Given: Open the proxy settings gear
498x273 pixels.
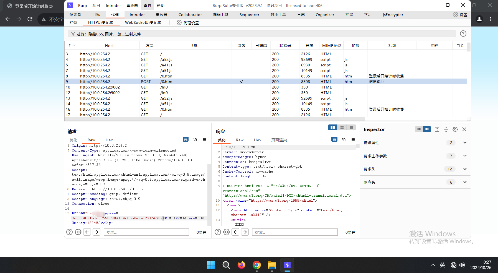Looking at the screenshot, I should click(x=179, y=23).
